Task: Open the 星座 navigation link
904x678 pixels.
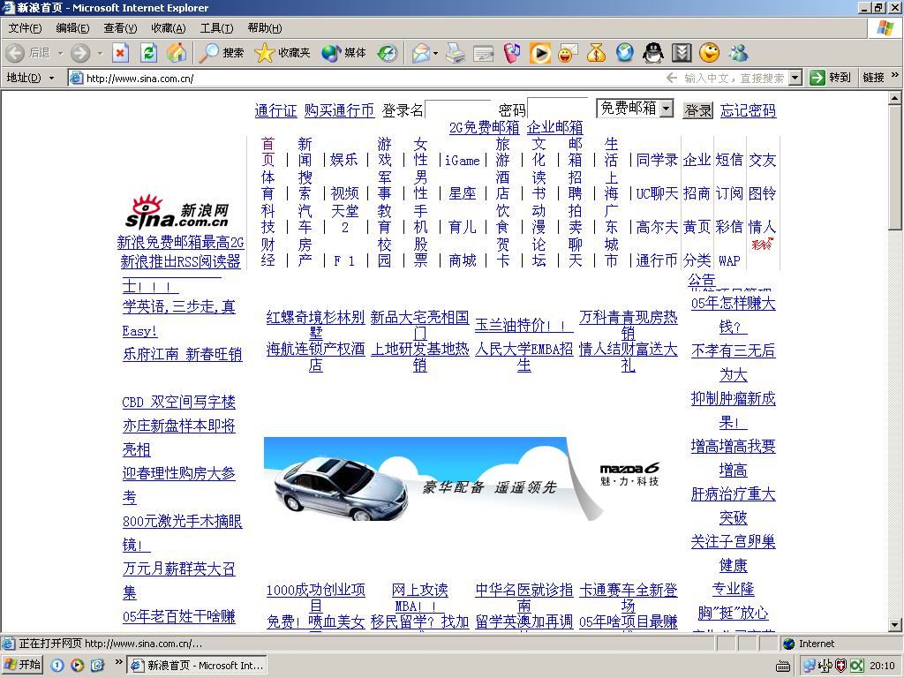Action: 463,193
